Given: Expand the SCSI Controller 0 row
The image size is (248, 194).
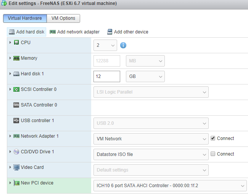Looking at the screenshot, I should point(10,89).
